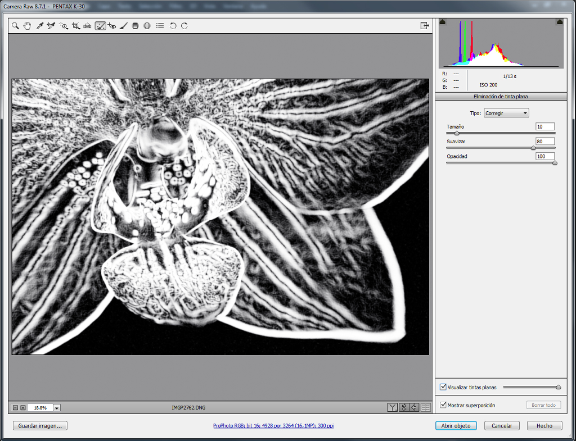The height and width of the screenshot is (441, 576).
Task: Click the zoom out minus button
Action: pyautogui.click(x=15, y=408)
